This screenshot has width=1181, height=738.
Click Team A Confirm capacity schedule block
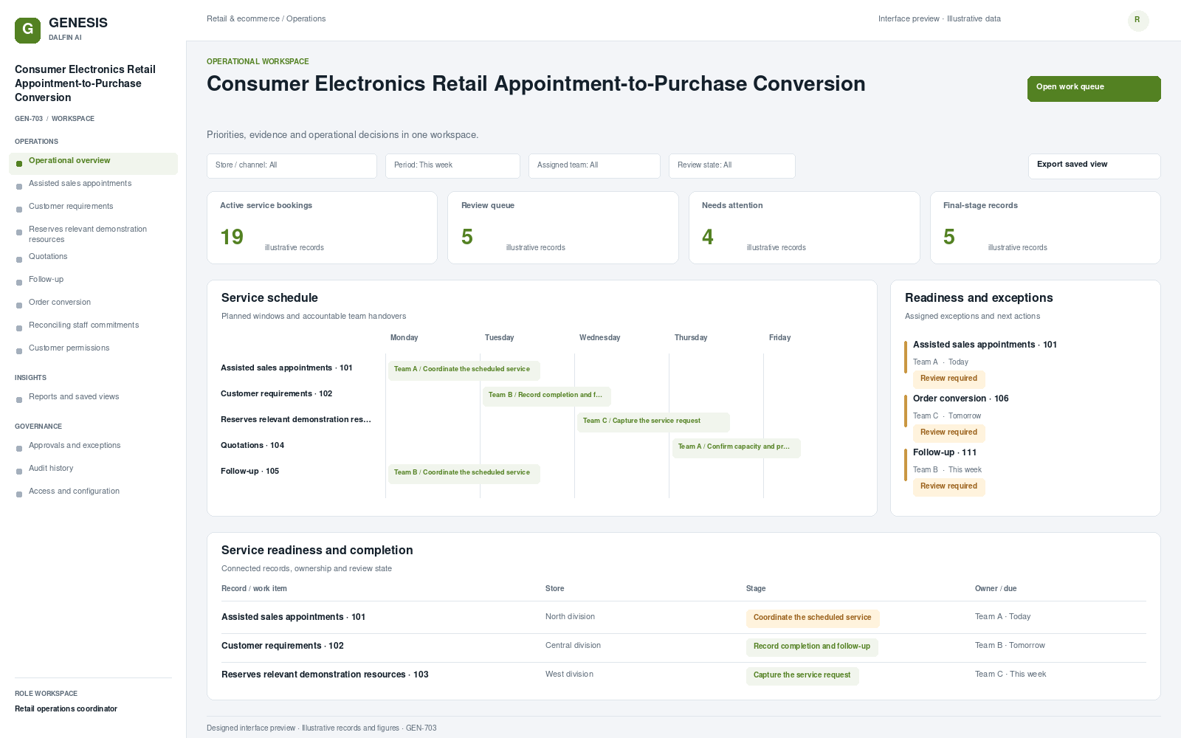(736, 447)
